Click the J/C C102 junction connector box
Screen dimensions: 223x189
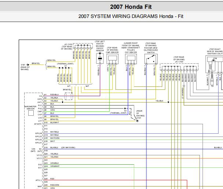click(x=83, y=46)
